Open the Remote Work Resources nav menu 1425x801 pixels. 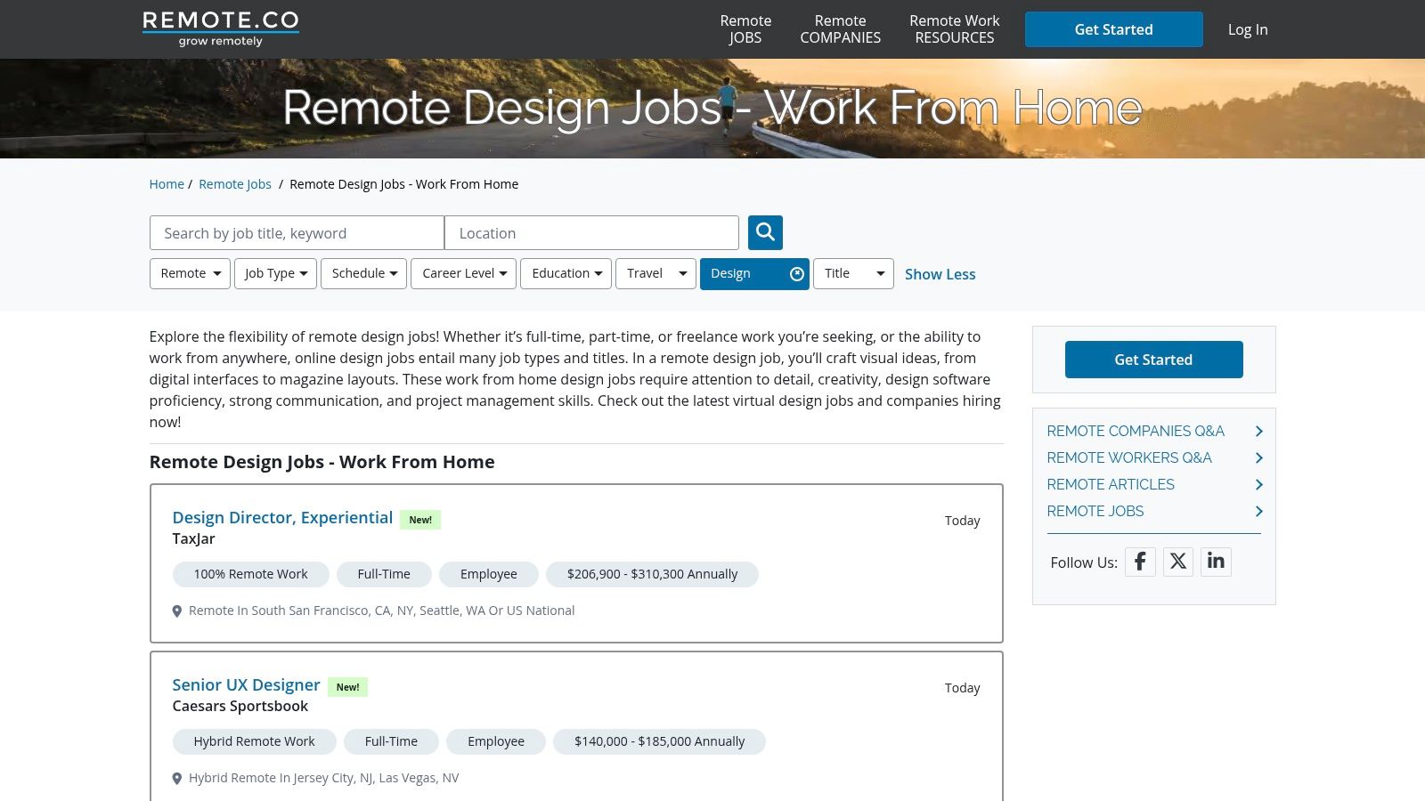point(954,29)
